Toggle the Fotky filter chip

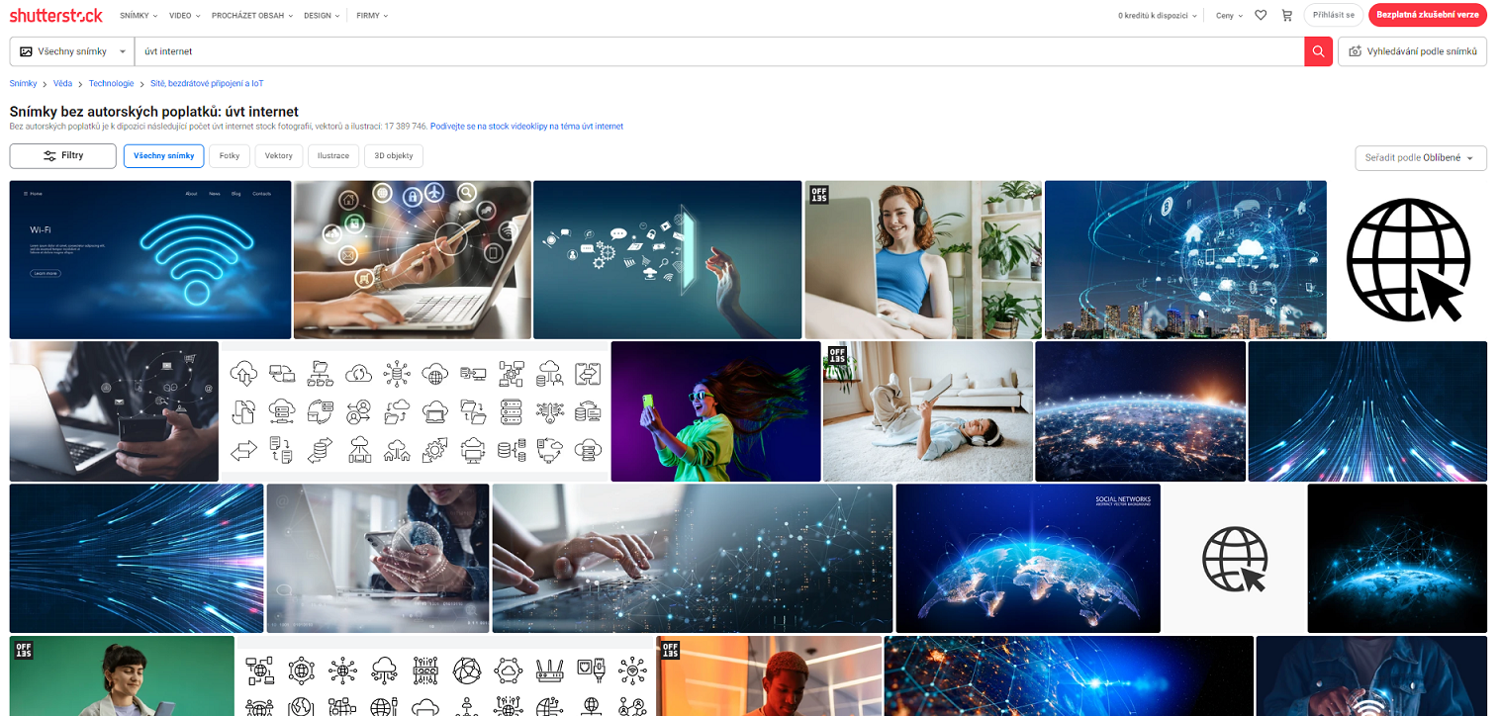point(229,155)
